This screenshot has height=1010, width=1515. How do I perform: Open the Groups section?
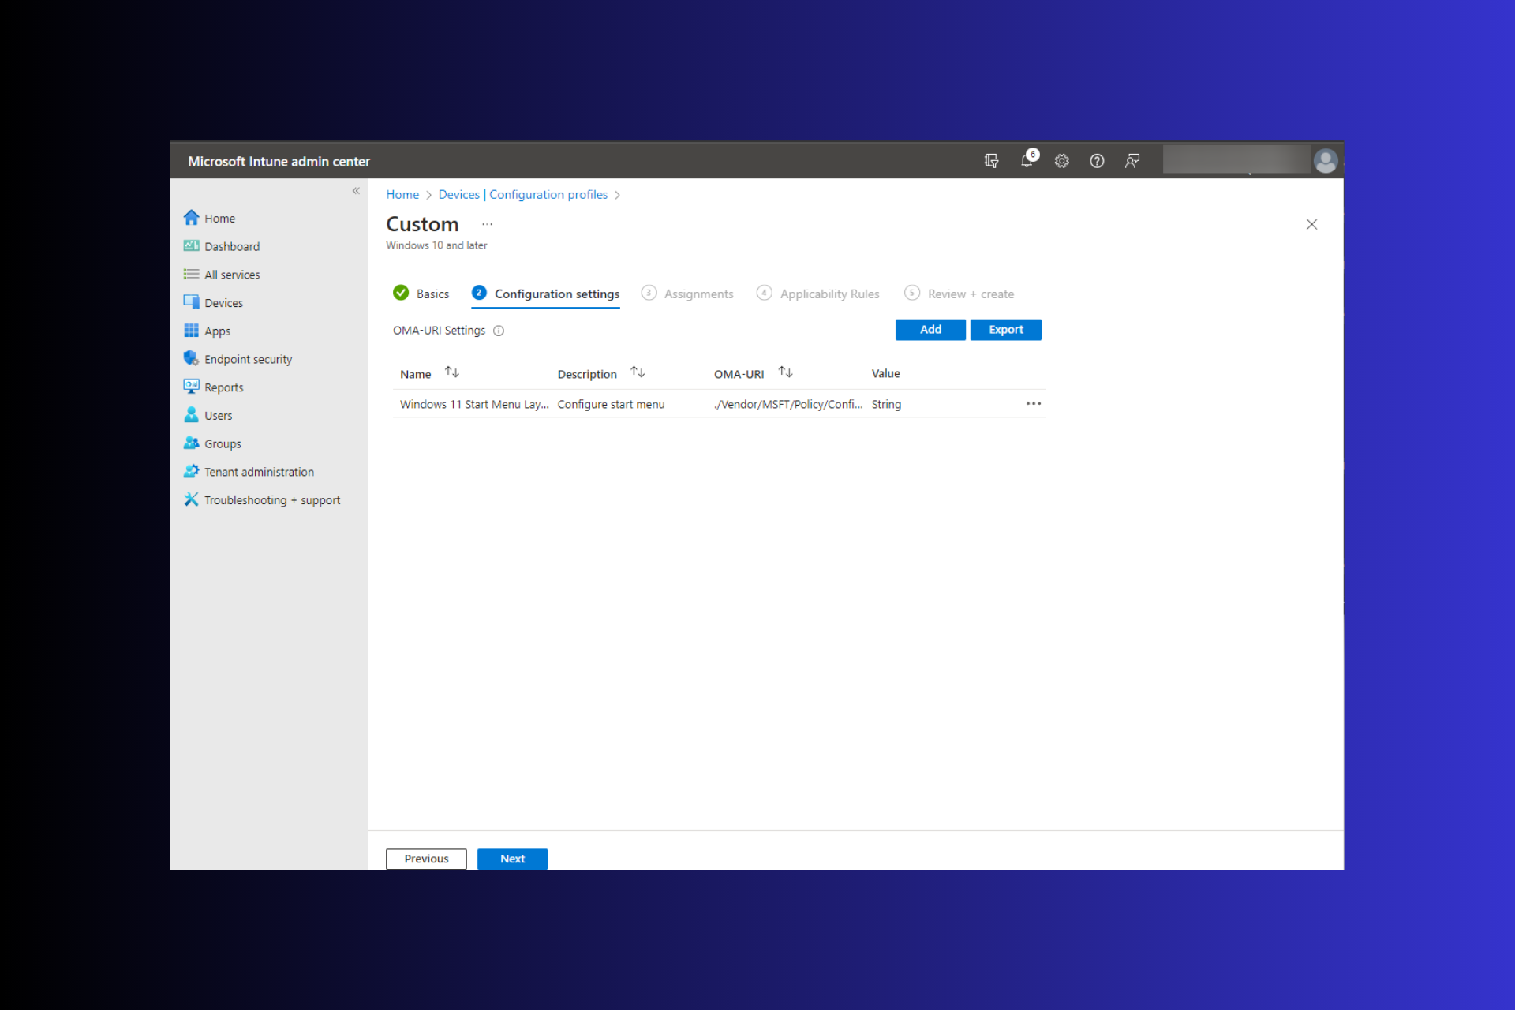click(x=222, y=443)
